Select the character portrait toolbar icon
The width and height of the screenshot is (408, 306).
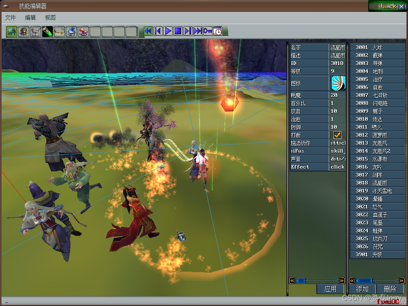click(24, 31)
